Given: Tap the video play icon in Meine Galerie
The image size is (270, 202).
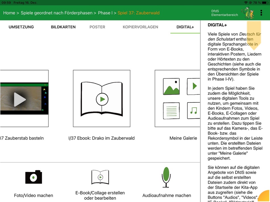Looking at the screenshot, I should pyautogui.click(x=194, y=86).
